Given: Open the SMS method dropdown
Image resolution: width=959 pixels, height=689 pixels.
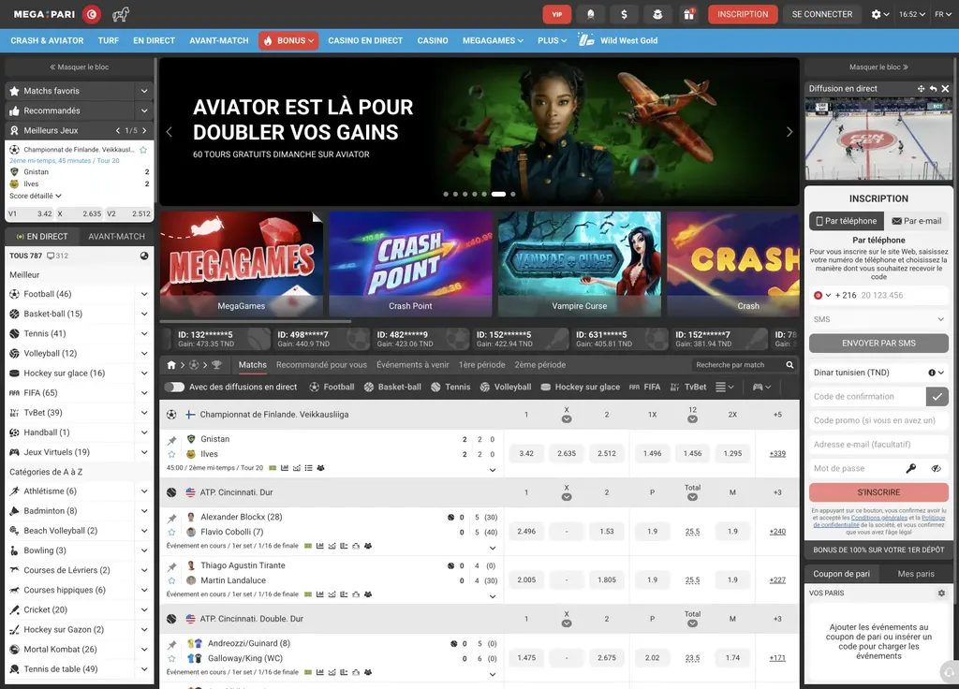Looking at the screenshot, I should (878, 319).
